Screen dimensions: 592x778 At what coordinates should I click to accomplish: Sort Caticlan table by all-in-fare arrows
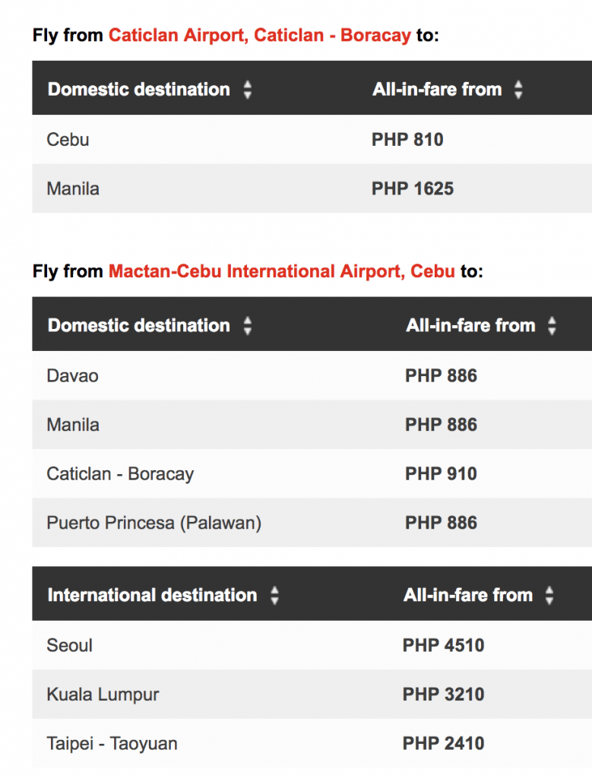(x=518, y=90)
